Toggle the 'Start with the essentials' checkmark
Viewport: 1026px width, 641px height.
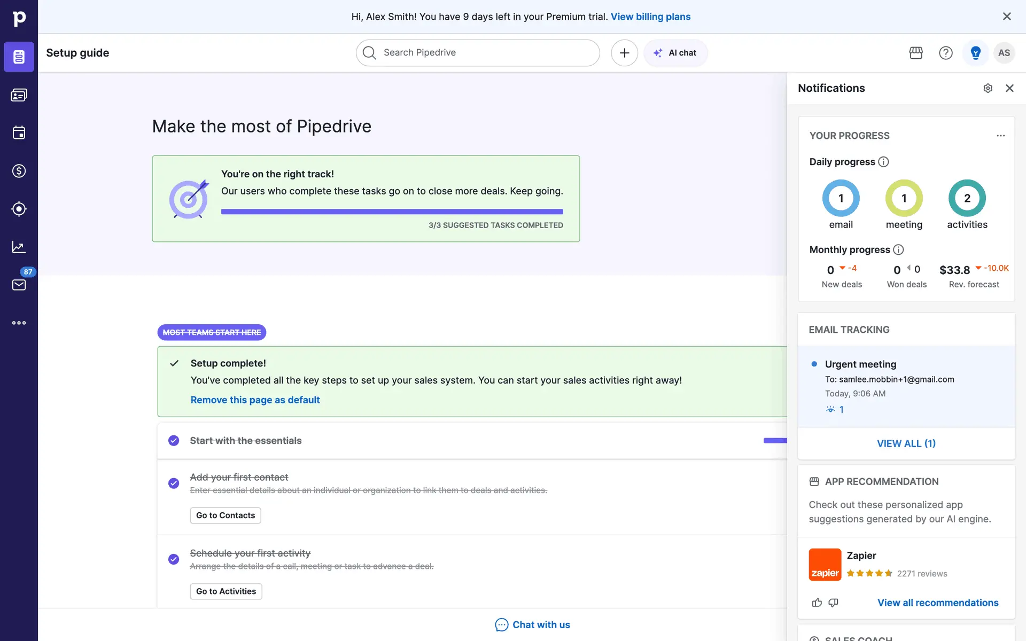coord(174,441)
